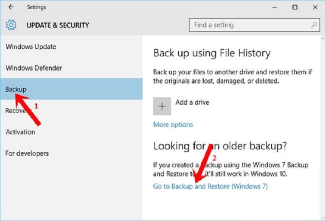The width and height of the screenshot is (326, 221).
Task: Click the Add a drive label
Action: (192, 102)
